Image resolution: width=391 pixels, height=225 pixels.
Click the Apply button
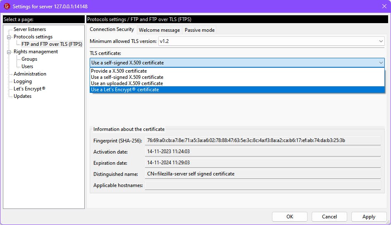(x=369, y=217)
